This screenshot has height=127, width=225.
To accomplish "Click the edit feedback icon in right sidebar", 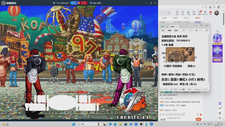I will tap(220, 118).
